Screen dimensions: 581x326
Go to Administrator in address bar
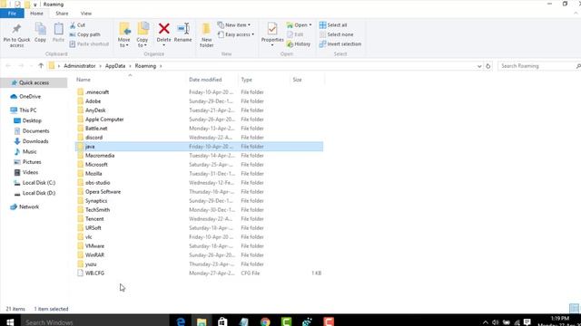click(x=80, y=66)
